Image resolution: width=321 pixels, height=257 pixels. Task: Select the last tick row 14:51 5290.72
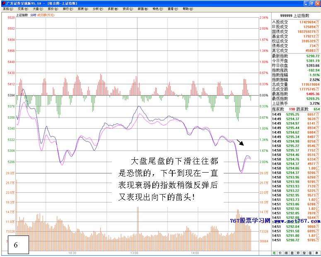[x=296, y=240]
